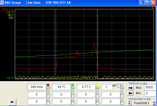Click the red 6000 /min axis label
The image size is (157, 106).
click(8, 10)
